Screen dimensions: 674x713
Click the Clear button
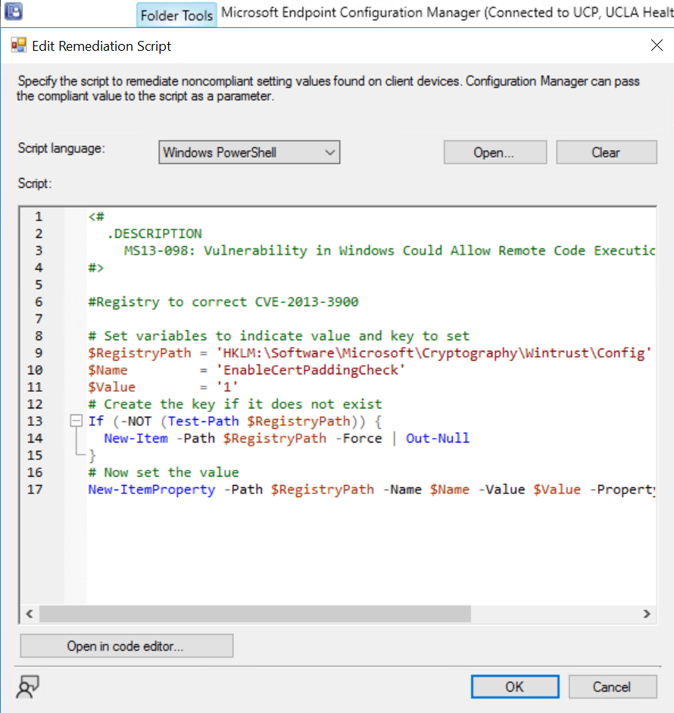pos(606,152)
